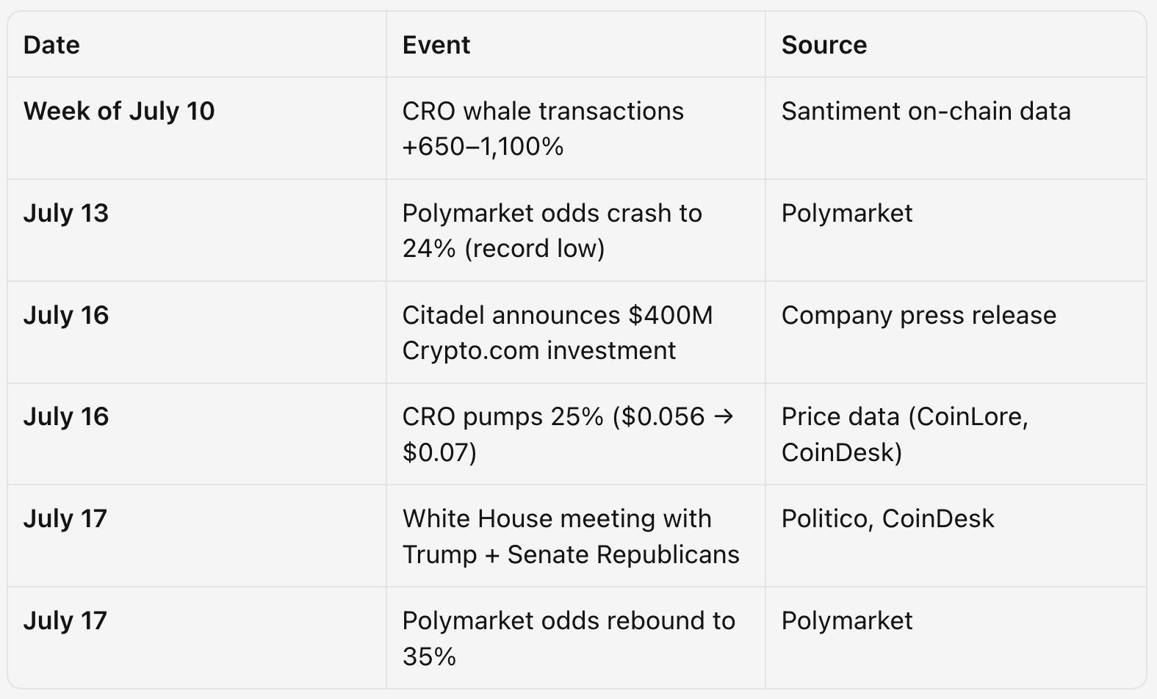The image size is (1157, 699).
Task: Click Polymarket odds crash to 24% cell
Action: 552,231
